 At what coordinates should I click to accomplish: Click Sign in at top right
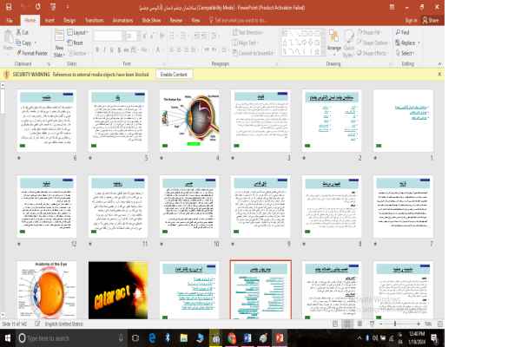click(411, 19)
